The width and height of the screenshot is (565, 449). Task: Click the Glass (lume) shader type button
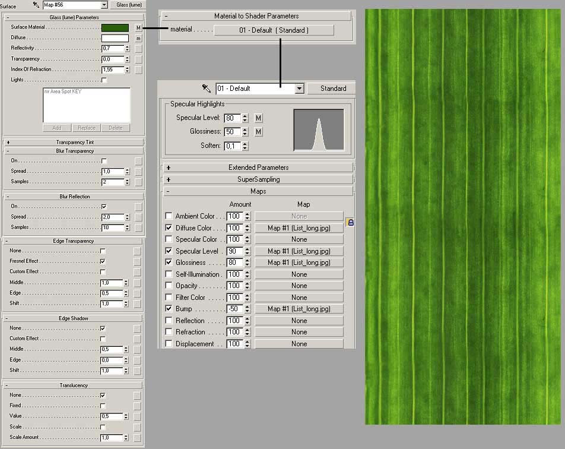128,5
